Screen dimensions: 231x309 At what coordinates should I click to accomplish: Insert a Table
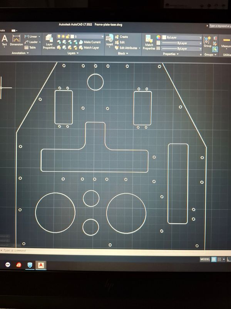30,48
